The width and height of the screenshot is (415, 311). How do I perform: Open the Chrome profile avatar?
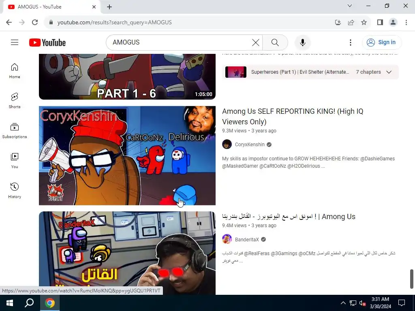pyautogui.click(x=393, y=22)
